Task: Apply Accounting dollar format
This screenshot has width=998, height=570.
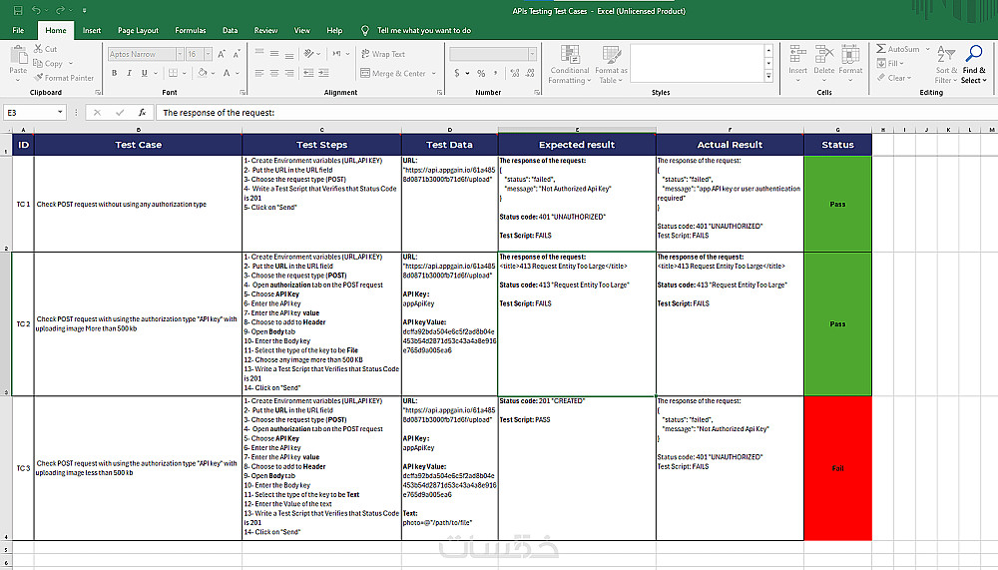Action: coord(457,73)
